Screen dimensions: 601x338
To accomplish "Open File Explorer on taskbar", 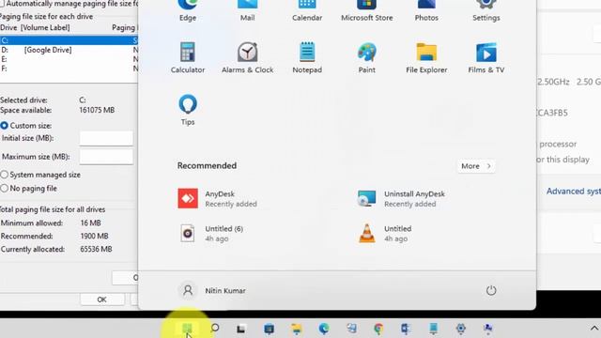I will coord(296,329).
